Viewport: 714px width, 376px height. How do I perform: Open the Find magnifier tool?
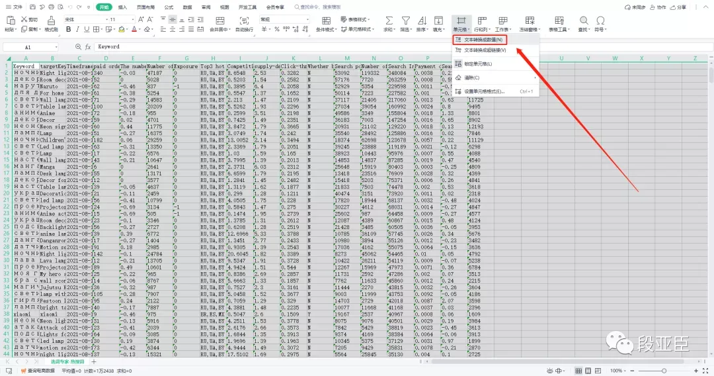click(583, 21)
